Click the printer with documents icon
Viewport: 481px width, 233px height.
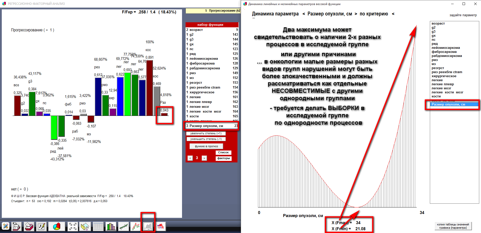point(16,226)
